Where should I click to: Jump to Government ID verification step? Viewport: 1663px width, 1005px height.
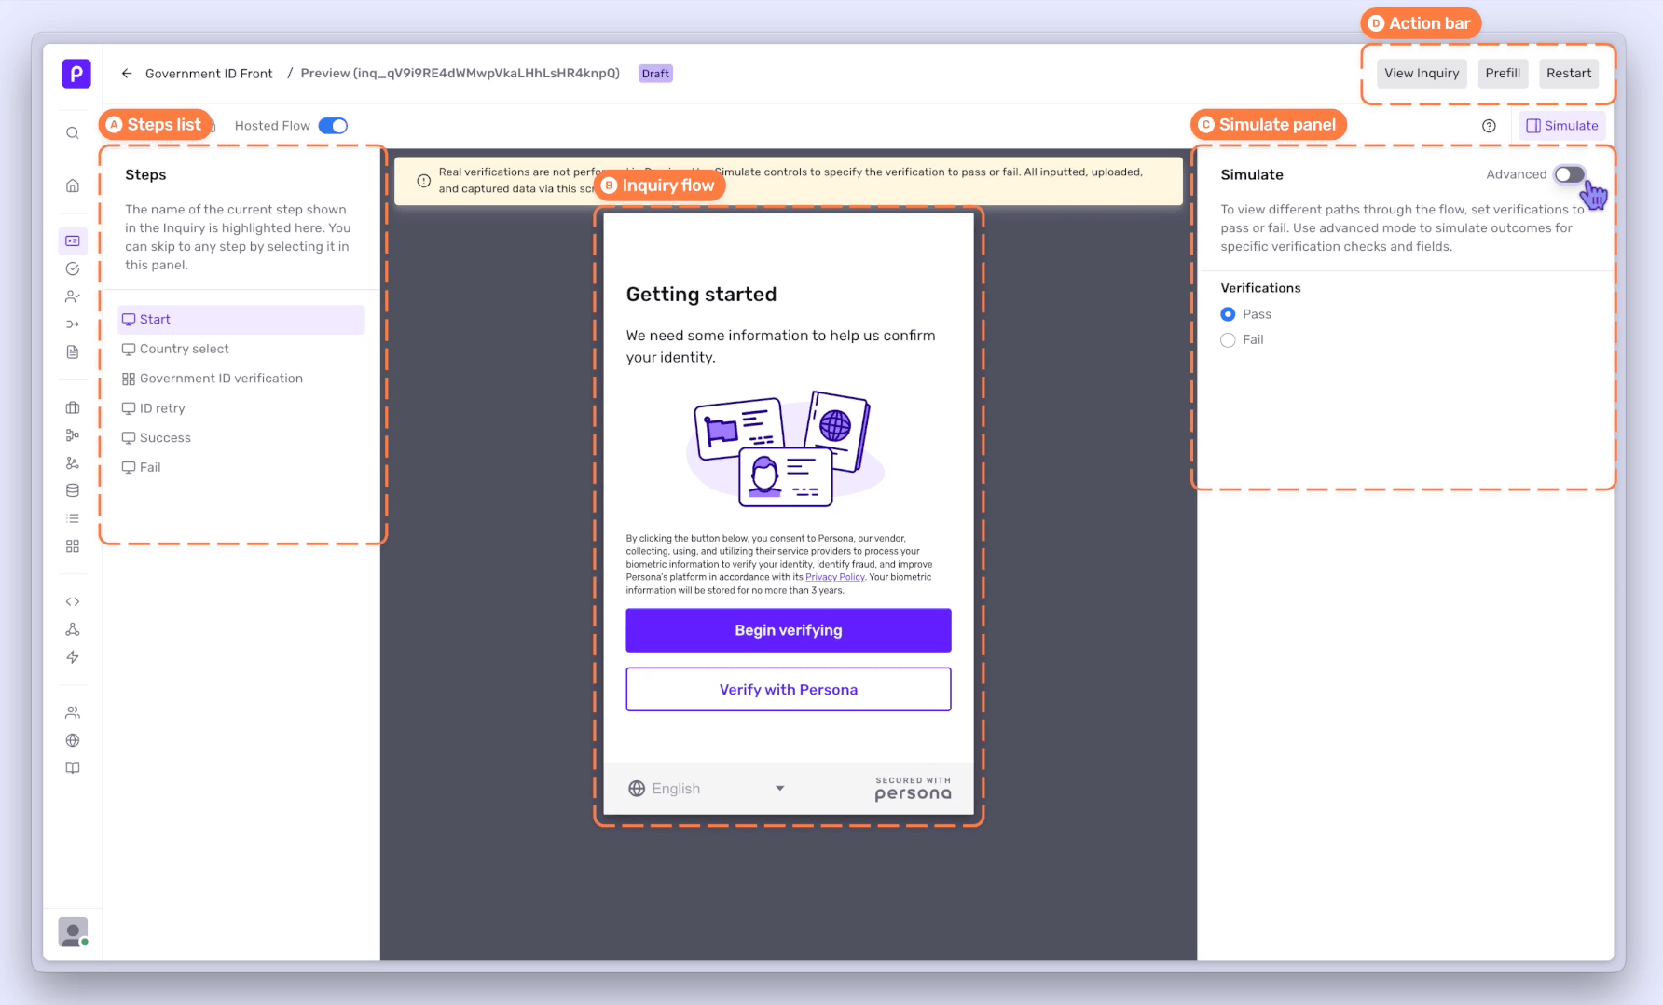coord(241,379)
